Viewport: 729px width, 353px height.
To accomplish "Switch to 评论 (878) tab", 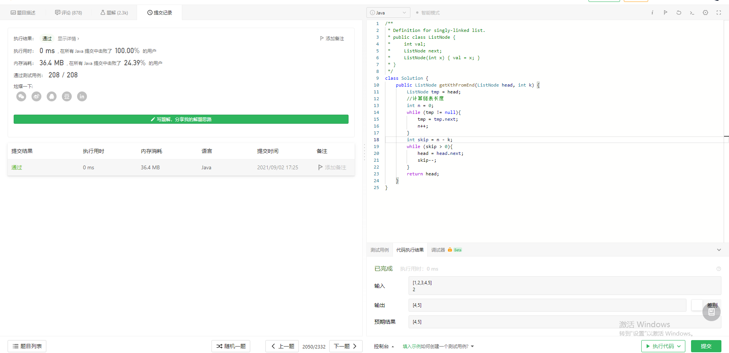I will [68, 13].
